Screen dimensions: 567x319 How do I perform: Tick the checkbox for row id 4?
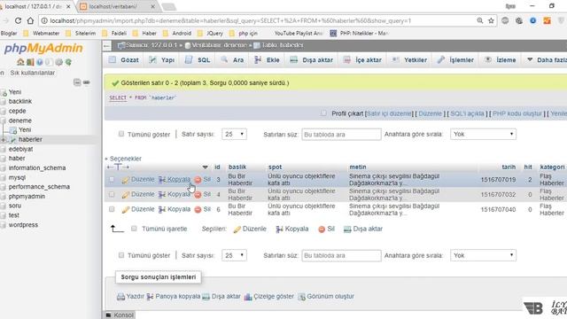pos(112,194)
